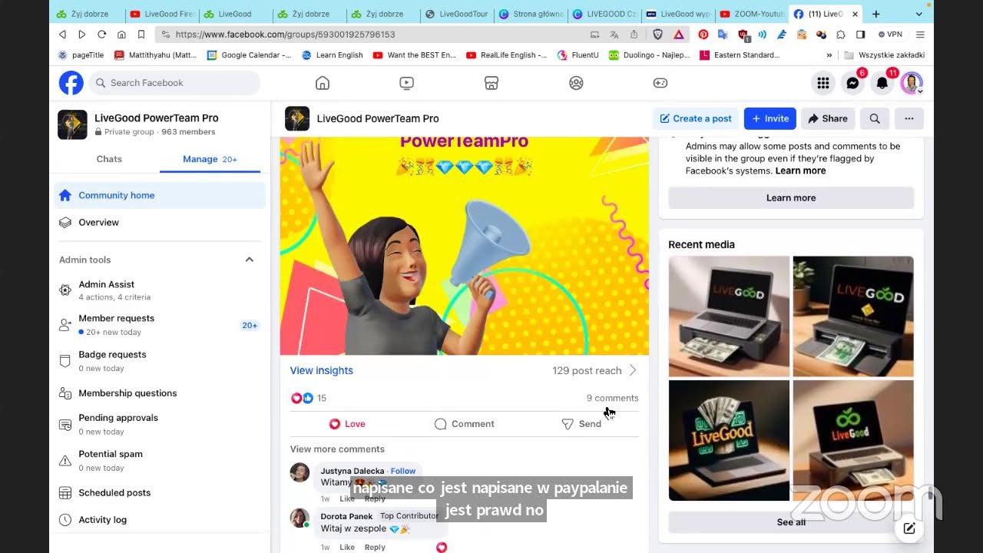Open Potential spam

(x=160, y=460)
